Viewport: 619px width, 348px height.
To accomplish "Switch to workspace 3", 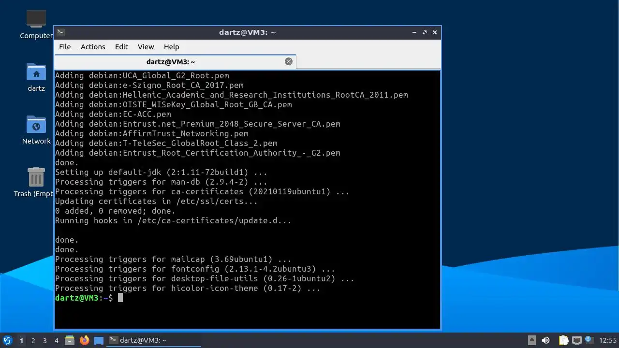I will point(44,341).
